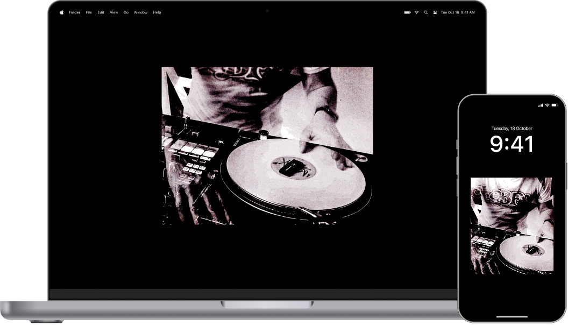The image size is (568, 325).
Task: Open the Edit menu
Action: 100,12
